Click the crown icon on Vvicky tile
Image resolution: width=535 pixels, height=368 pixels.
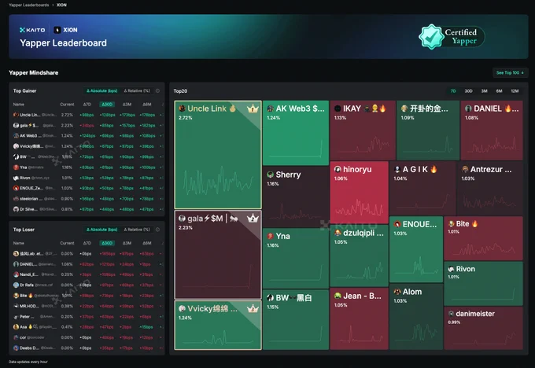click(253, 309)
